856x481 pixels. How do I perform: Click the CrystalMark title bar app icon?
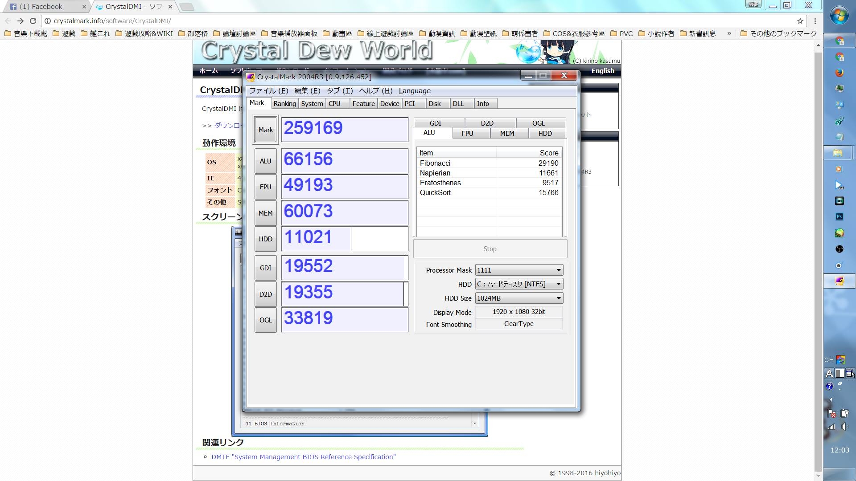(x=251, y=77)
